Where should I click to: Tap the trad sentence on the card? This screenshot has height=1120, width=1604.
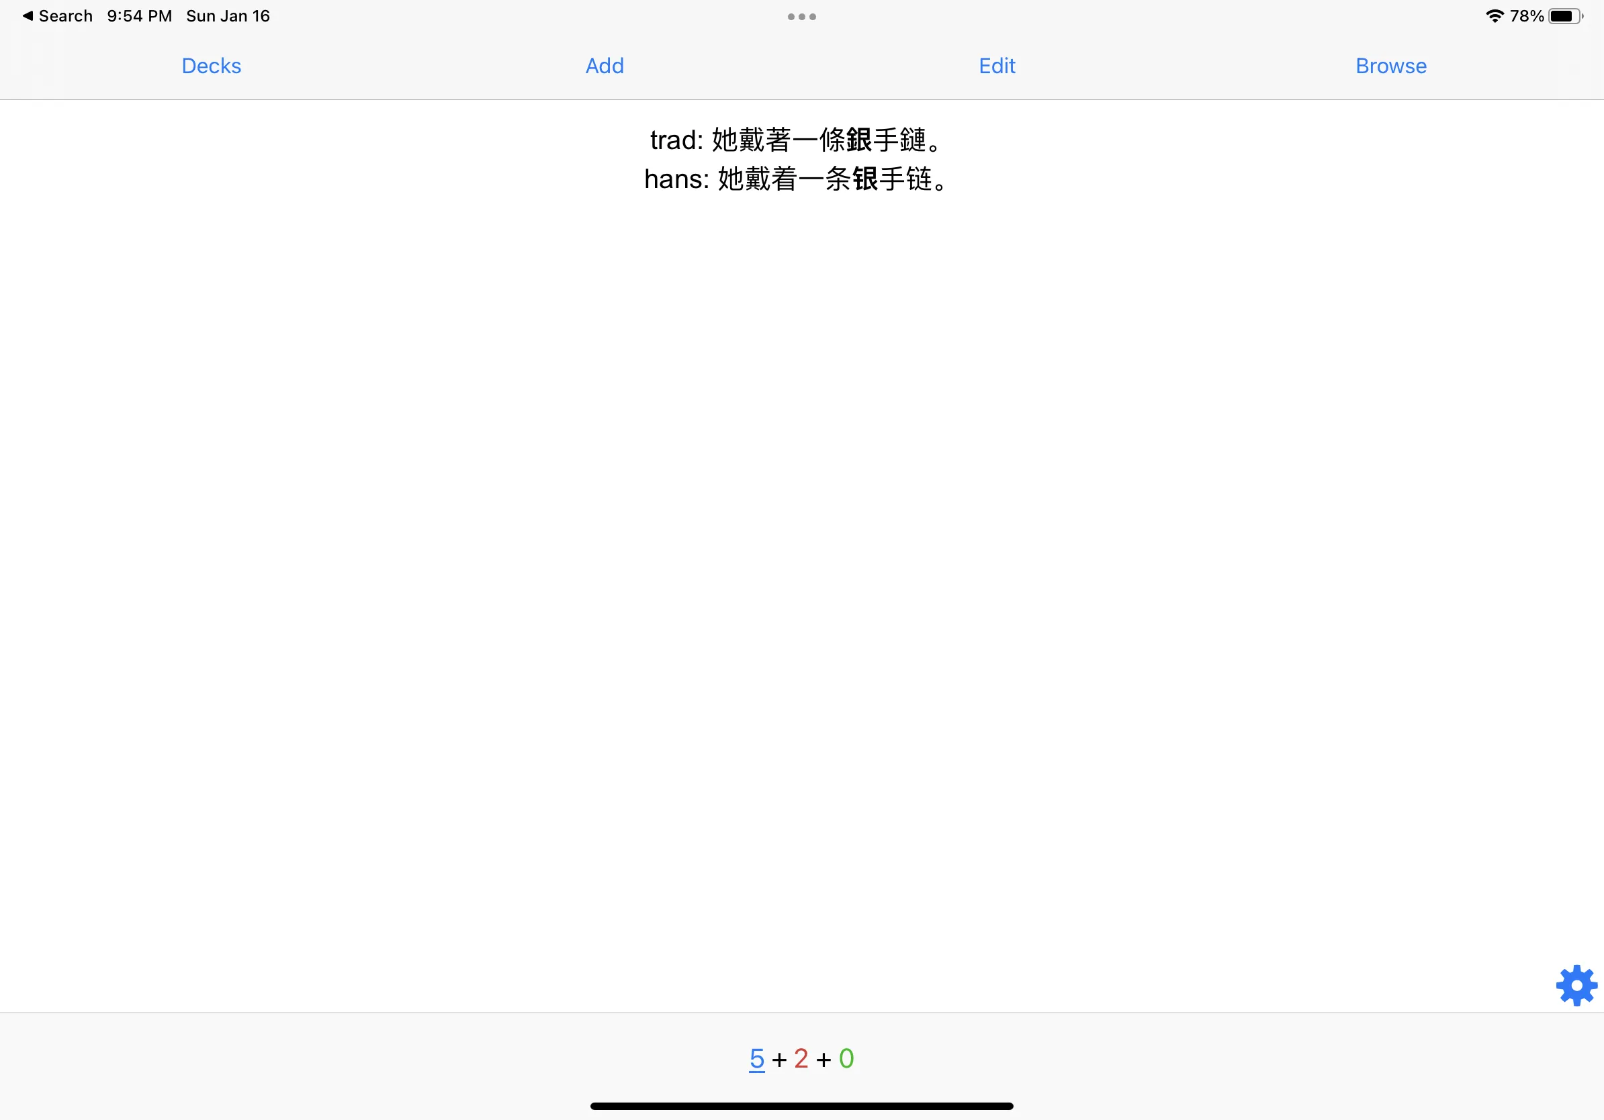click(795, 140)
